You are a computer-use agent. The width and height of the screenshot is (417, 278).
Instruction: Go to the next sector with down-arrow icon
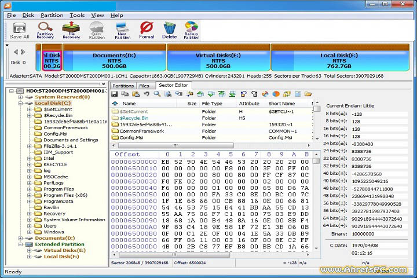point(211,94)
